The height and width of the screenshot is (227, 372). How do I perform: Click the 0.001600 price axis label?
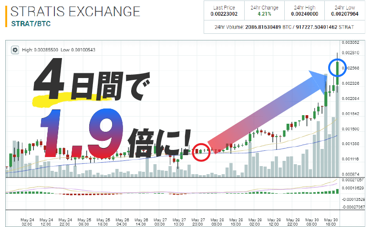pyautogui.click(x=351, y=129)
